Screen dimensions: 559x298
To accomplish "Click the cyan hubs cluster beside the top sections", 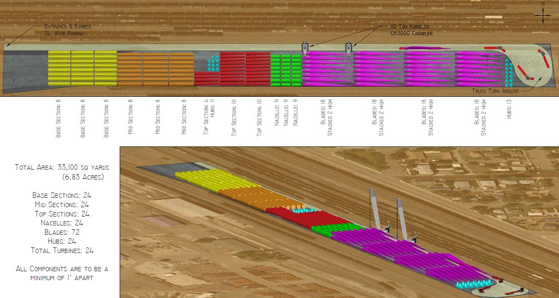I will click(x=213, y=64).
